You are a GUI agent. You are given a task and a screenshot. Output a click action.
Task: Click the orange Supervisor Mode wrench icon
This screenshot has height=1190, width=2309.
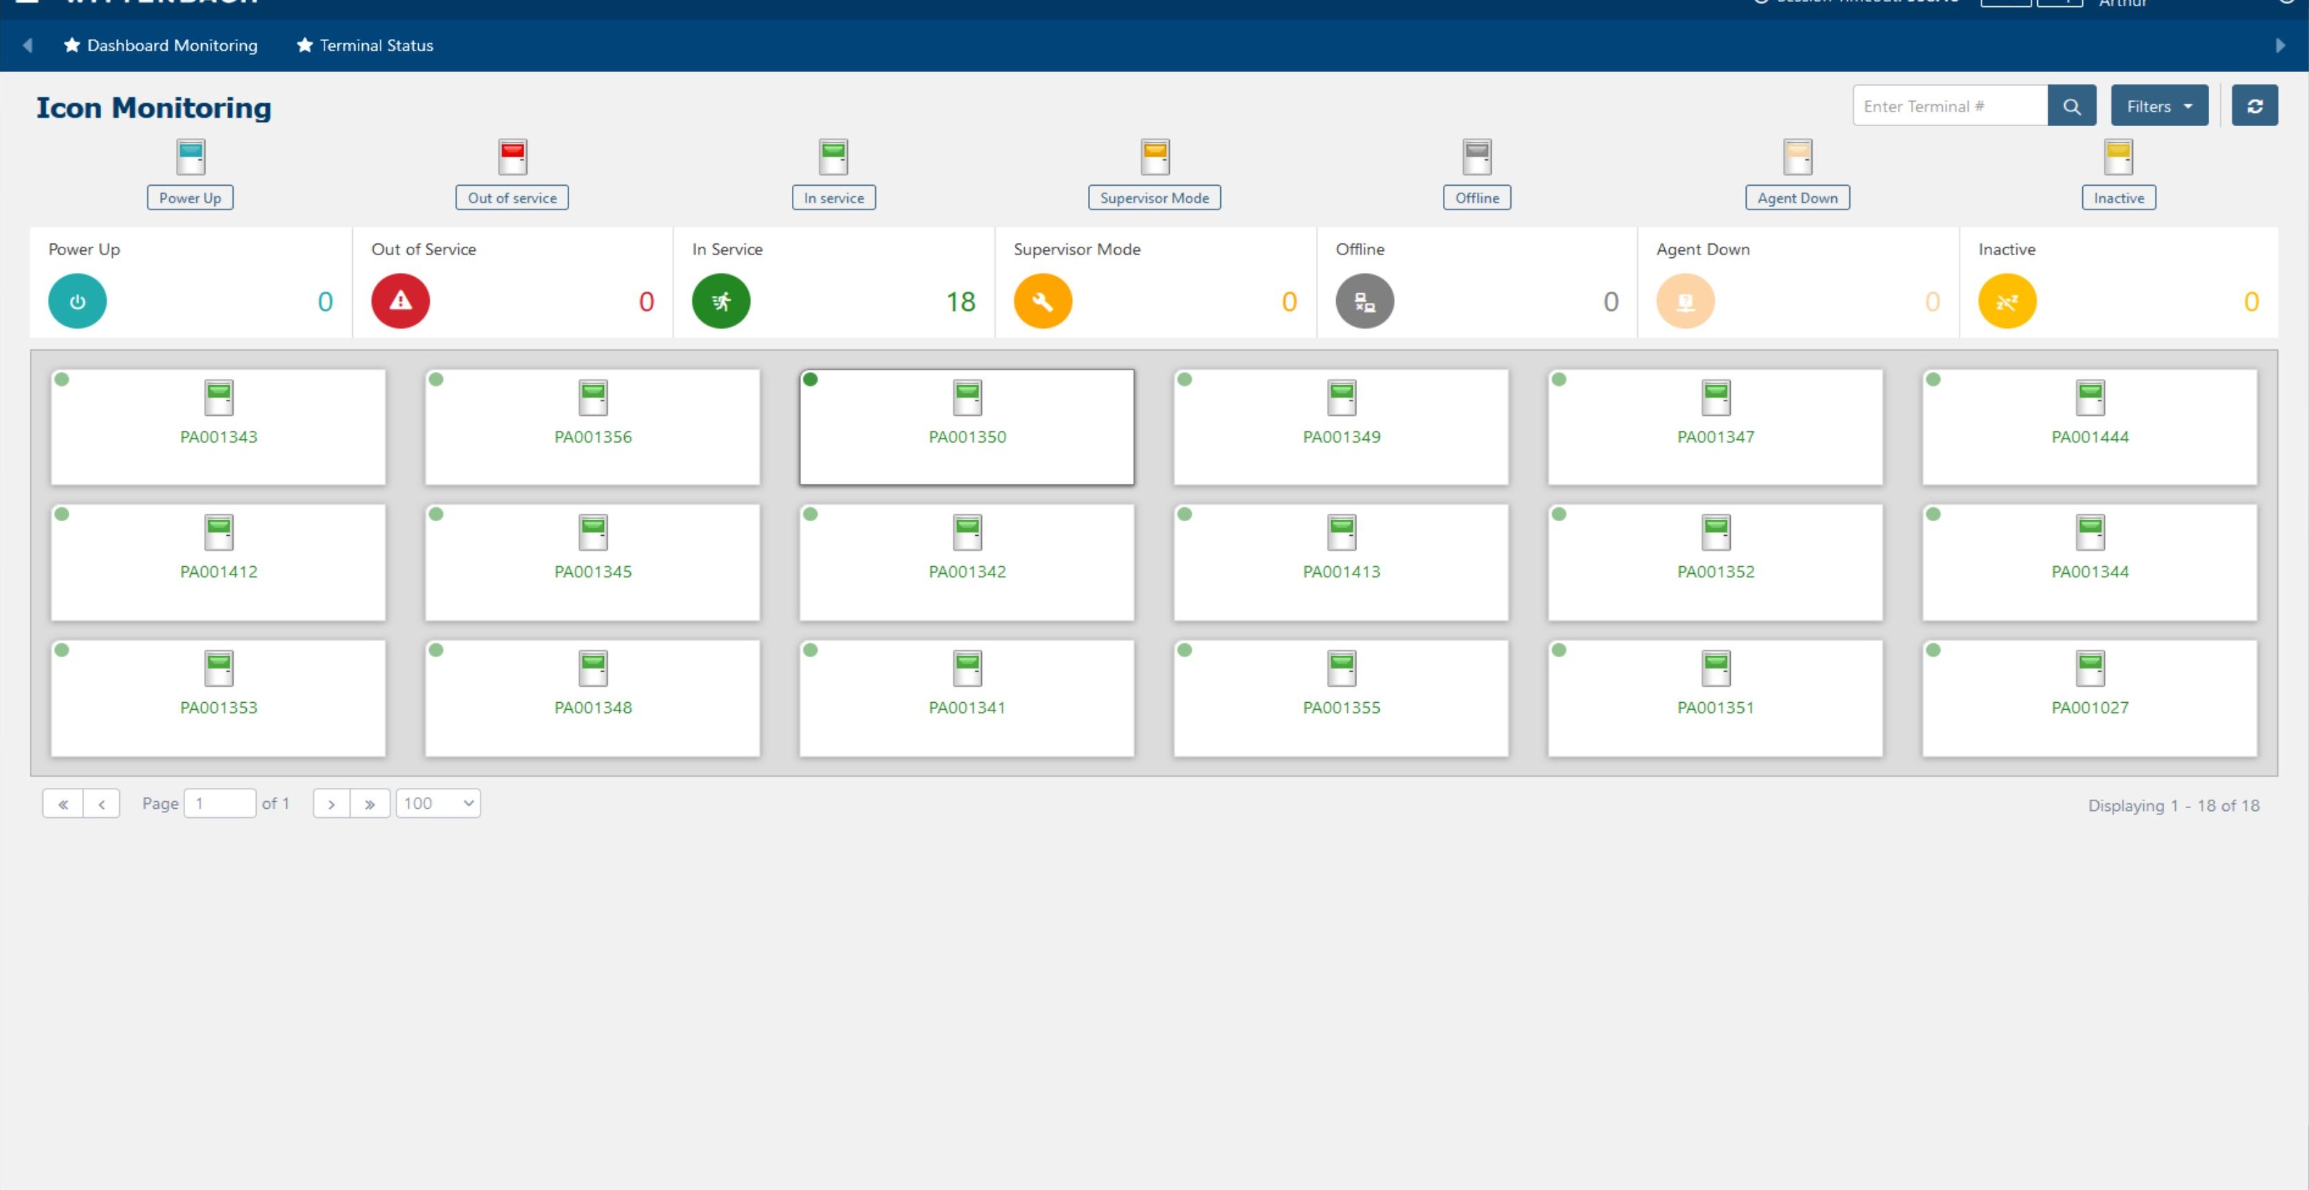click(x=1042, y=301)
